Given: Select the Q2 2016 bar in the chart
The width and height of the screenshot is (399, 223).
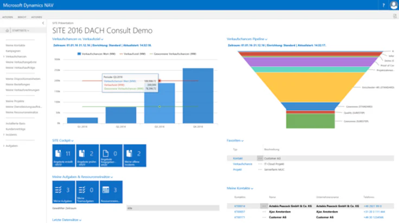Looking at the screenshot, I should click(121, 115).
